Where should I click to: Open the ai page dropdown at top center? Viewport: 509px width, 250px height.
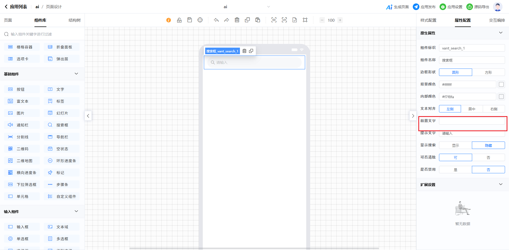268,7
